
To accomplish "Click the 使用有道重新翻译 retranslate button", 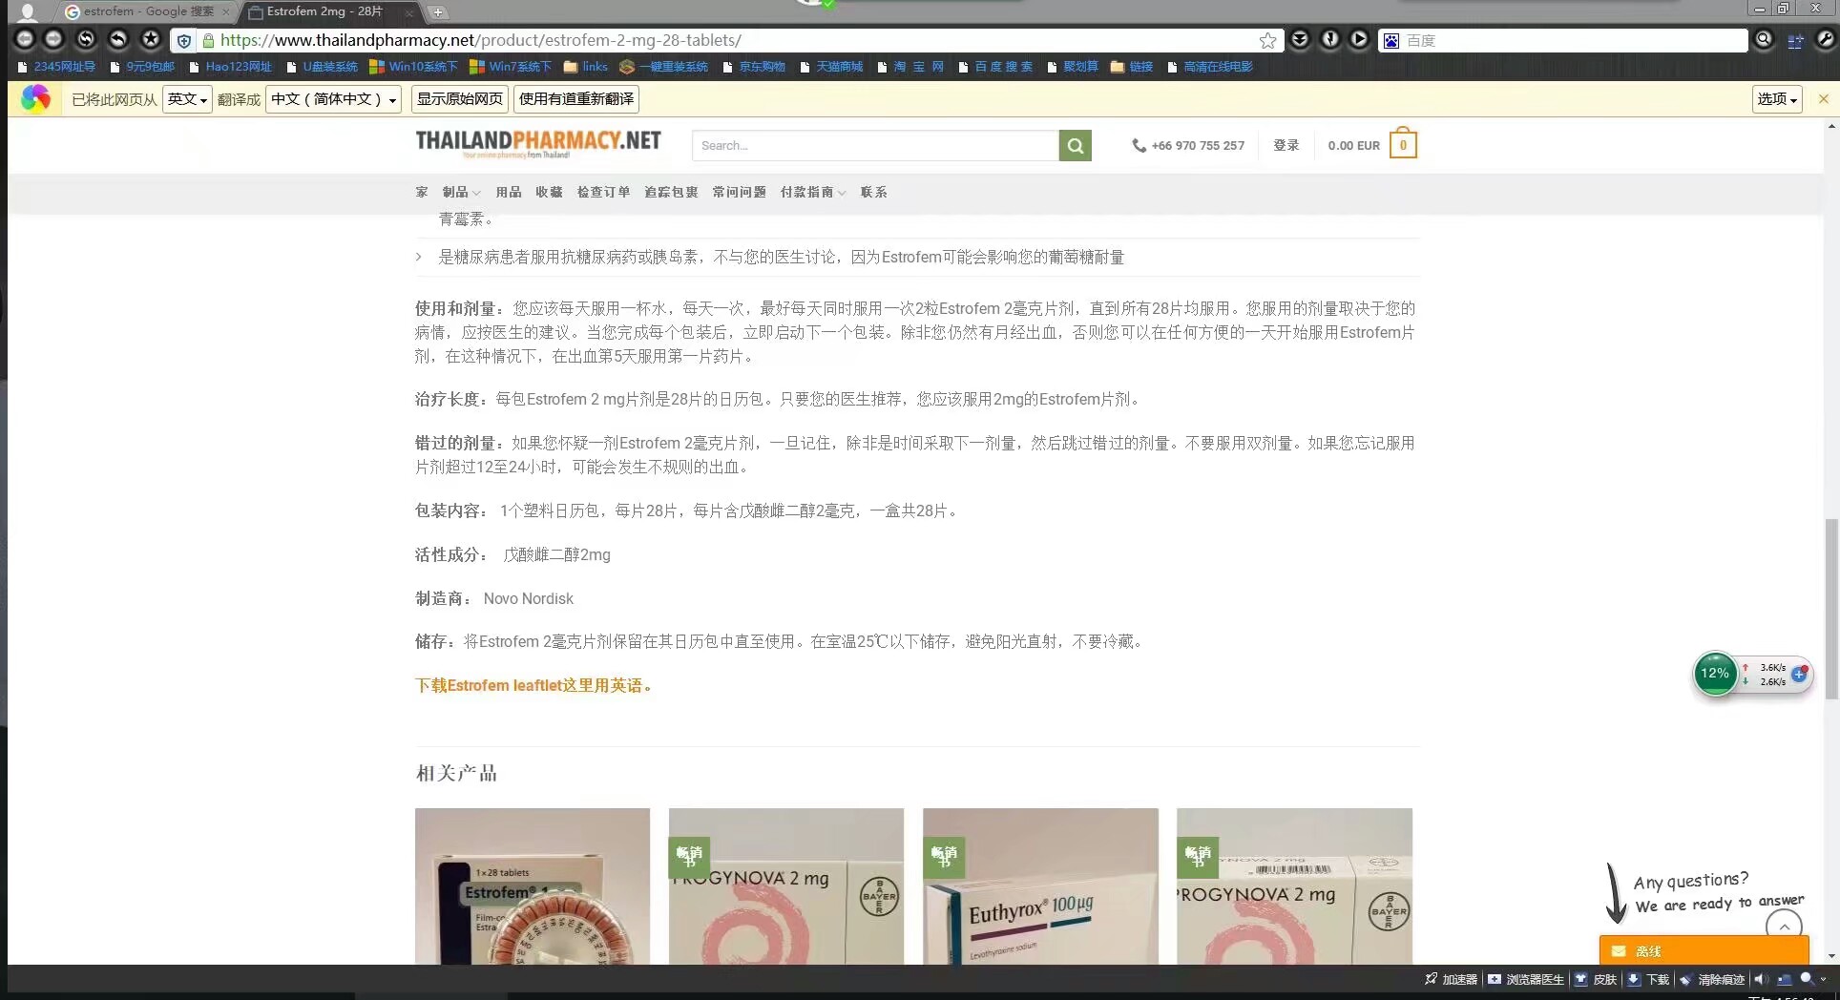I will point(576,99).
